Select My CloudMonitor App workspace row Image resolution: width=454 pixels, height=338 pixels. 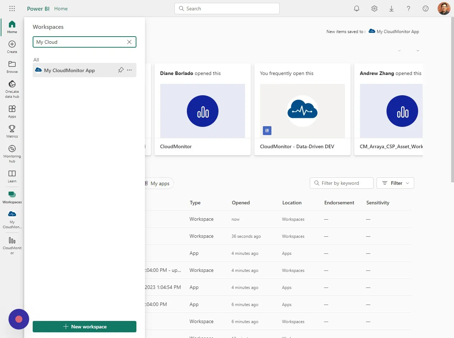click(x=85, y=70)
